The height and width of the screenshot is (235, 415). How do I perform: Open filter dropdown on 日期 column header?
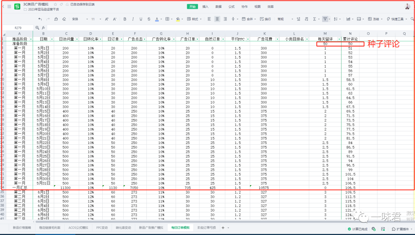point(51,39)
